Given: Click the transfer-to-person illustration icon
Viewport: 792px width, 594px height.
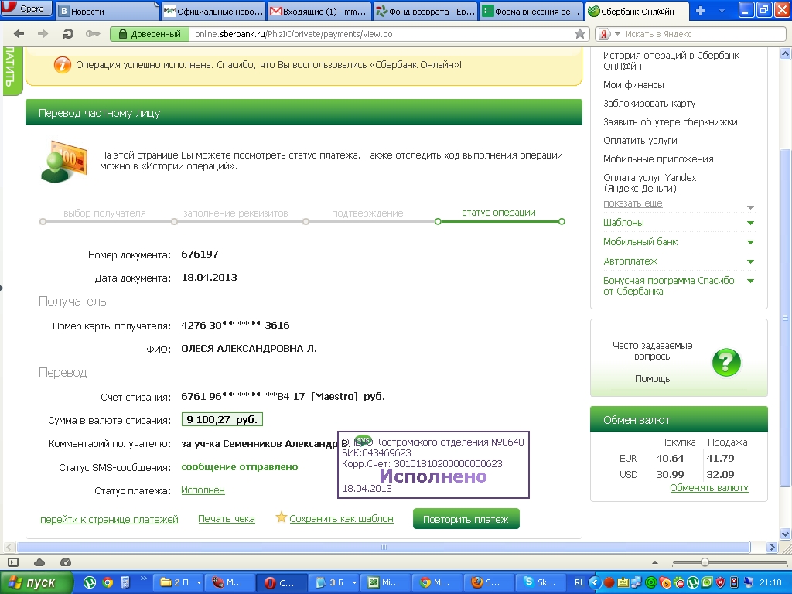Looking at the screenshot, I should pos(63,162).
